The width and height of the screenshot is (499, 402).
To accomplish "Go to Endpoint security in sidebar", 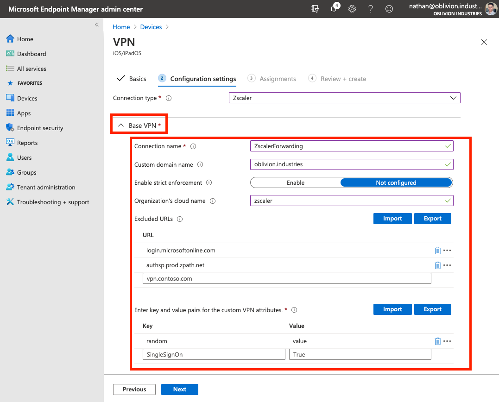I will [x=40, y=128].
